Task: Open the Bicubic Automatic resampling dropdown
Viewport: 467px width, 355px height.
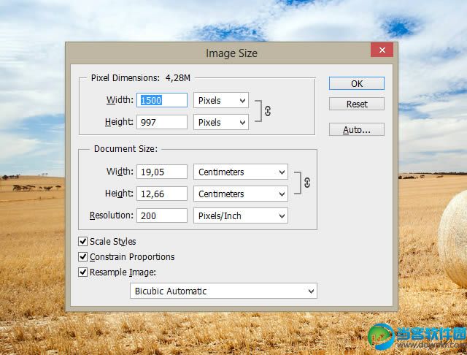Action: tap(224, 291)
